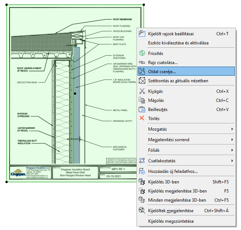Click the Kijelölt rajzok beállításai icon

pyautogui.click(x=142, y=34)
